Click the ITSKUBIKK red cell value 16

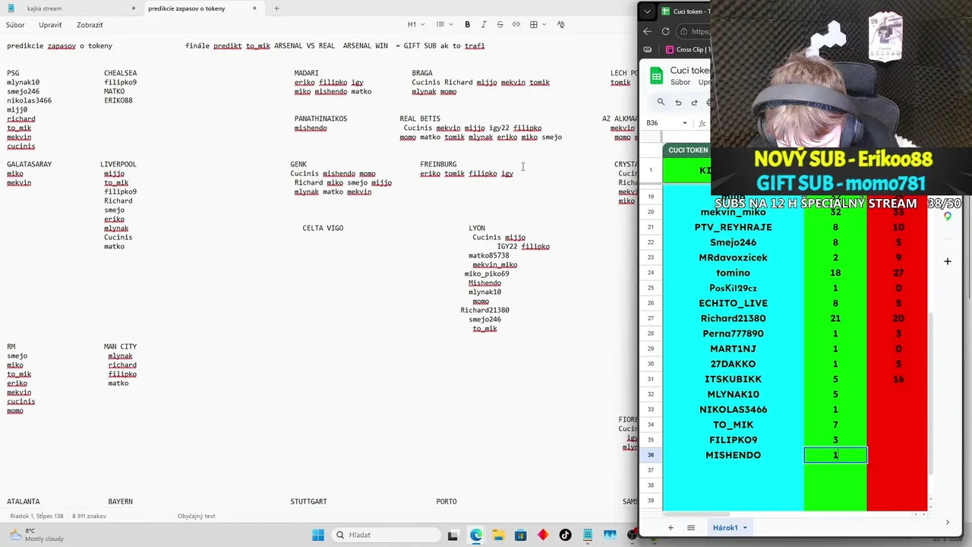pos(898,379)
